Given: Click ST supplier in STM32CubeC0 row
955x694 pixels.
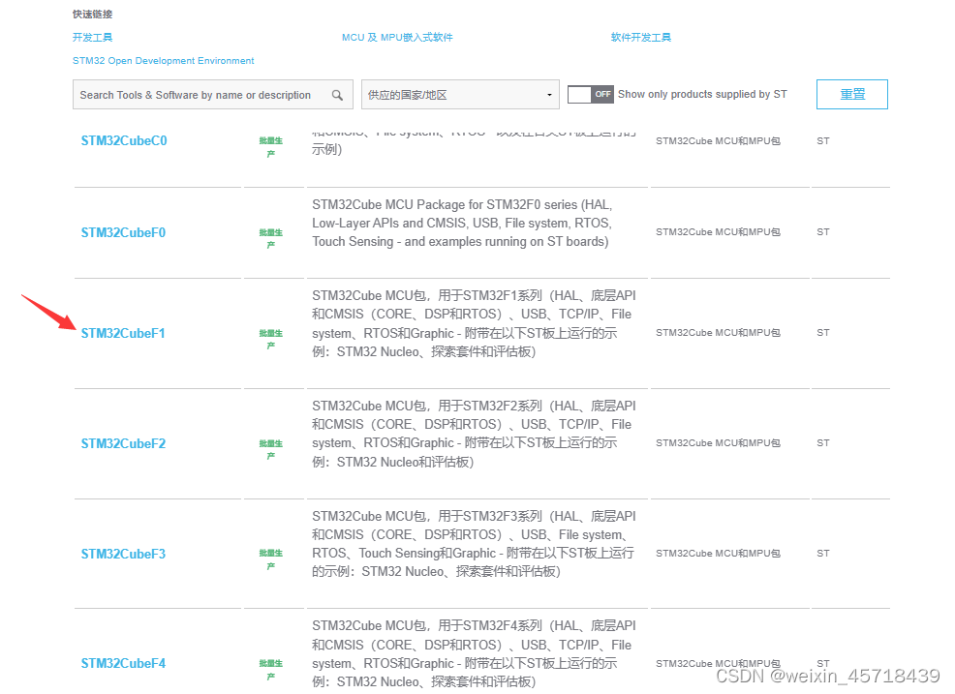Looking at the screenshot, I should point(823,140).
